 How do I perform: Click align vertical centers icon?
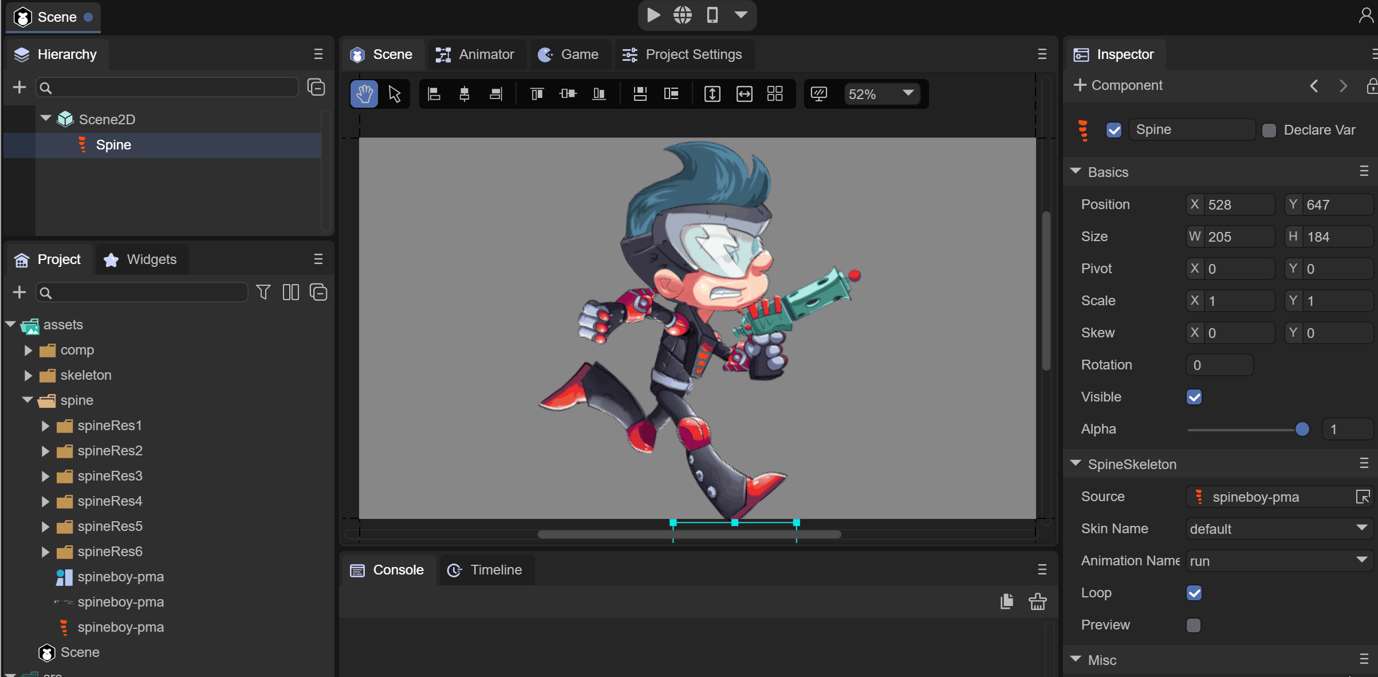click(568, 94)
